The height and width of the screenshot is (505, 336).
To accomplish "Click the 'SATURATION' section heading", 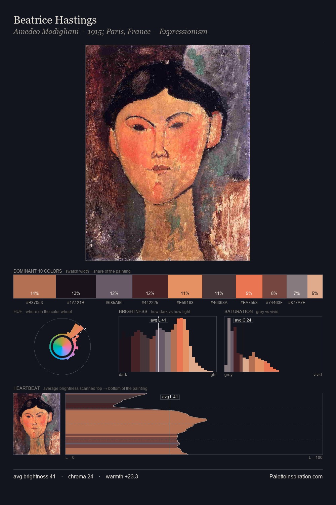I will click(239, 311).
